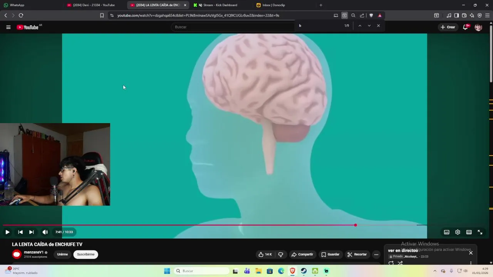Viewport: 493px width, 277px height.
Task: Like the video (14 K)
Action: tap(265, 254)
